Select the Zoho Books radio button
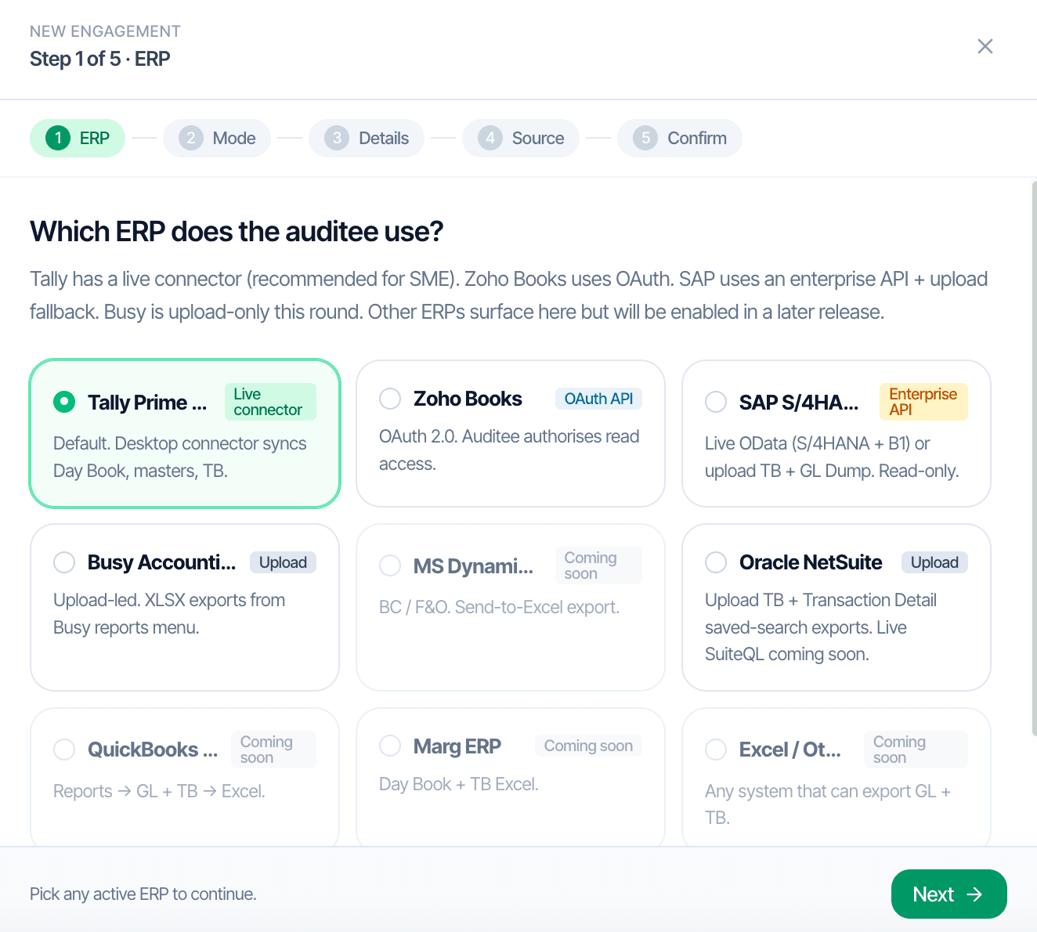1037x932 pixels. [390, 399]
